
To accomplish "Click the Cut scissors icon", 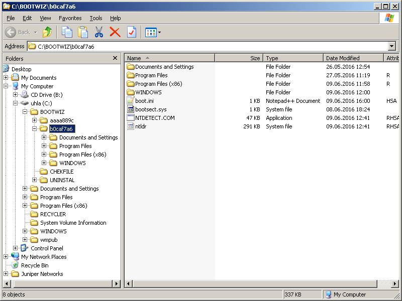I will coord(98,32).
